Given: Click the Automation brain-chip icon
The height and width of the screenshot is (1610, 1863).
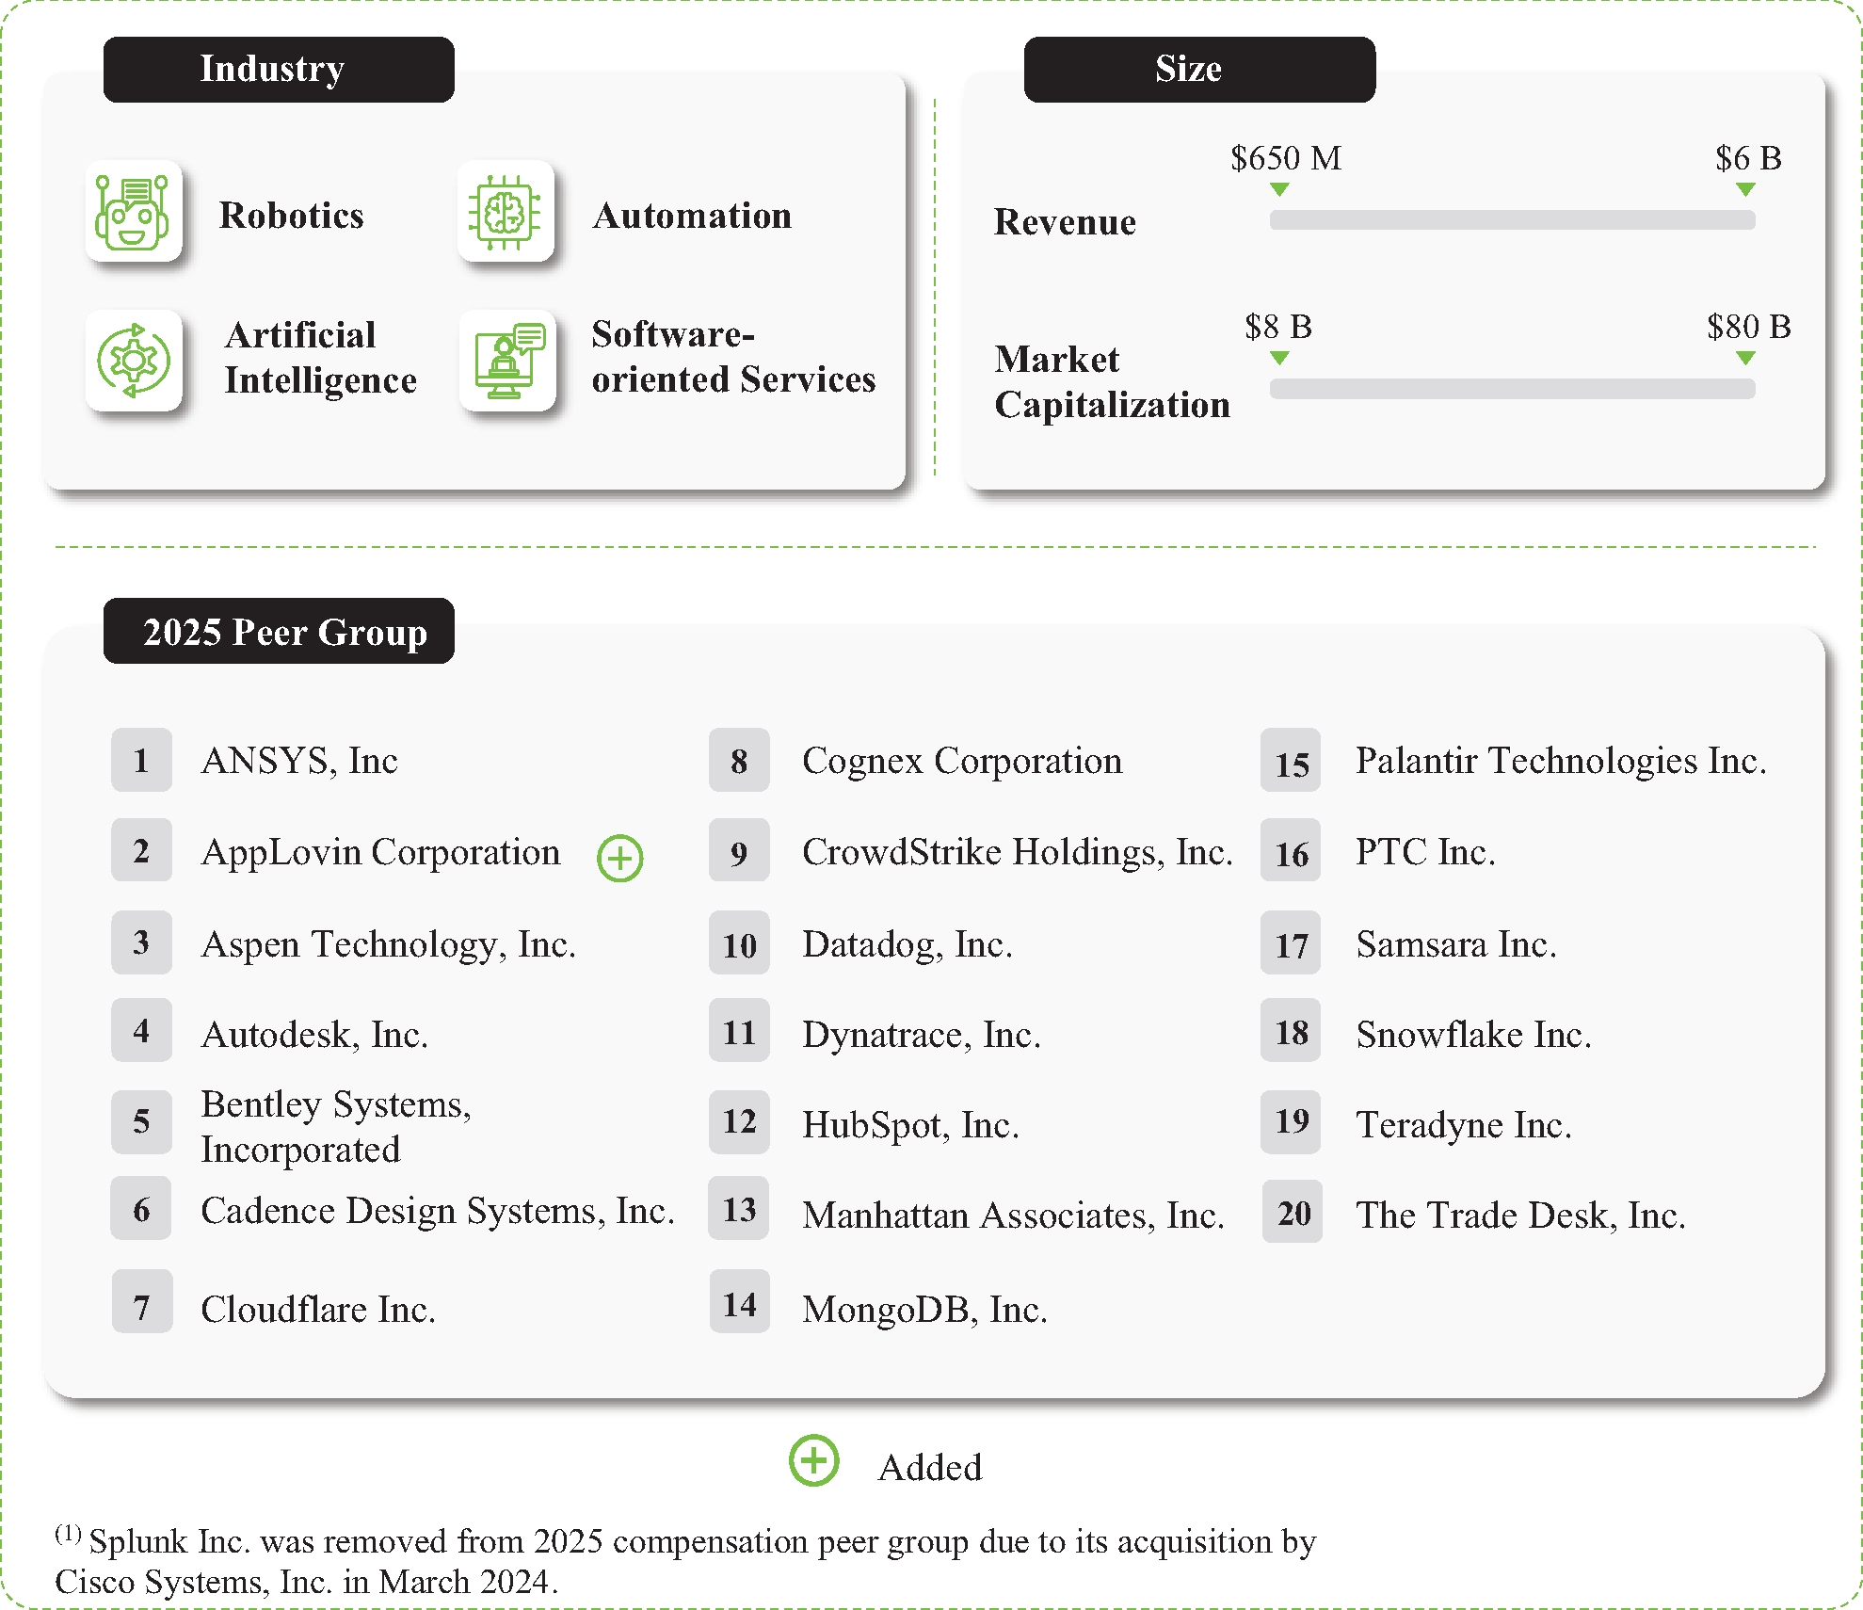Looking at the screenshot, I should [506, 213].
